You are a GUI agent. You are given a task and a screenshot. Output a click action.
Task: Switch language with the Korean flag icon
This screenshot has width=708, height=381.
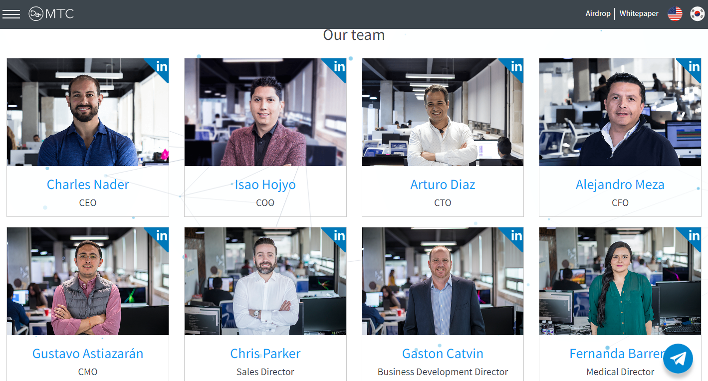pos(697,14)
